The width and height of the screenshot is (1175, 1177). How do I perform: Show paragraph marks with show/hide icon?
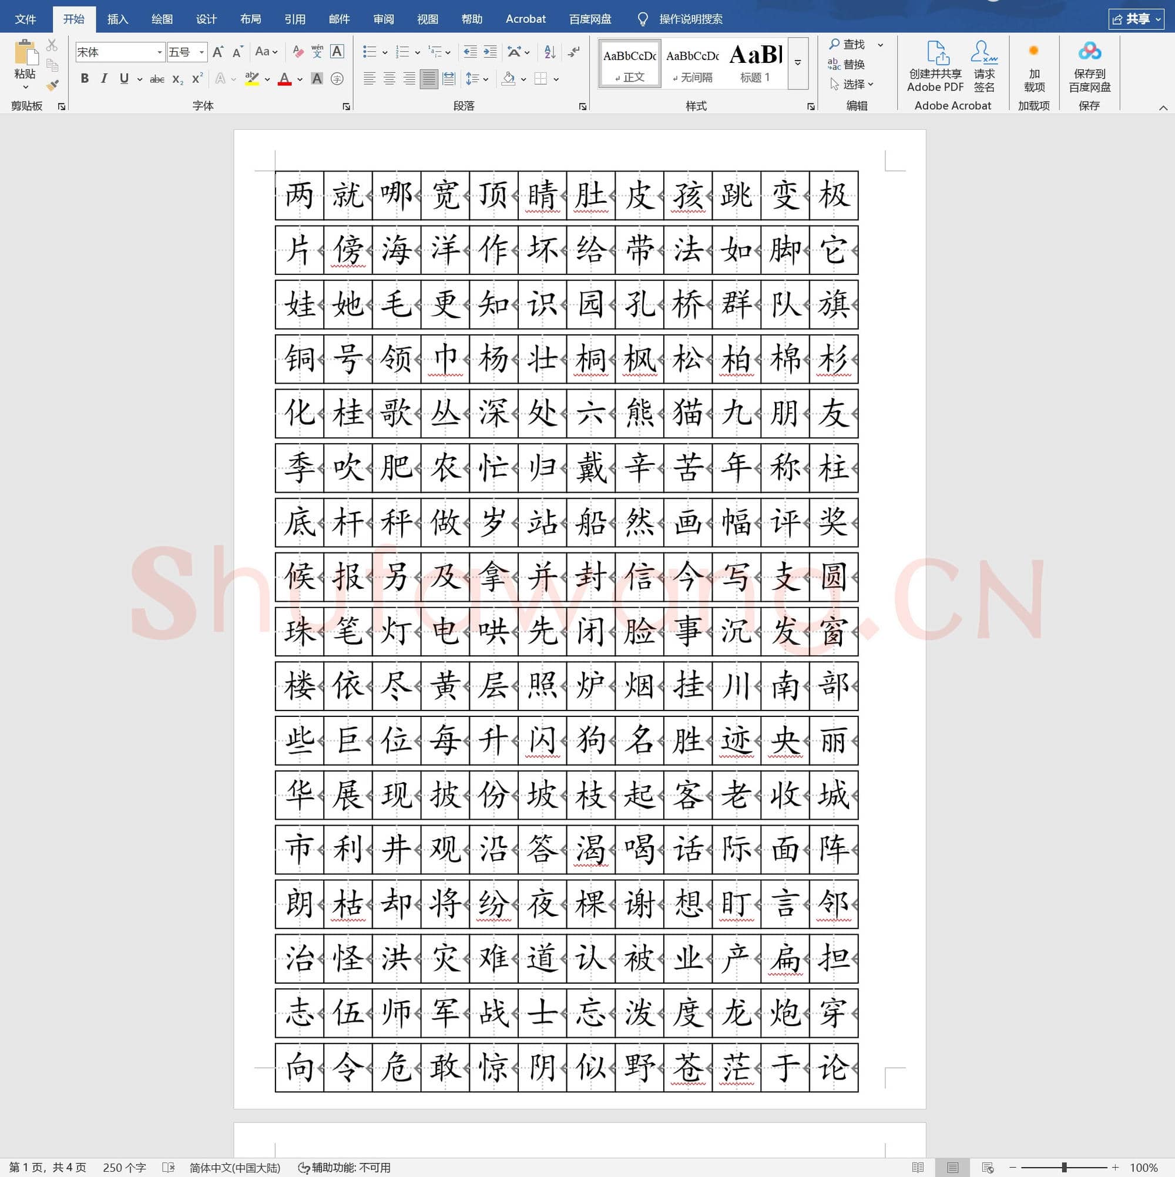572,52
